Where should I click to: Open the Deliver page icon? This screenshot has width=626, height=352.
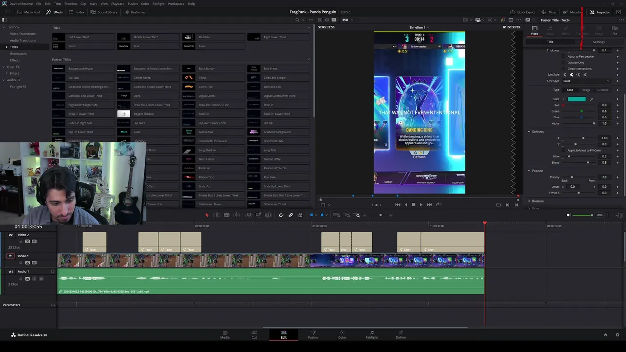401,334
